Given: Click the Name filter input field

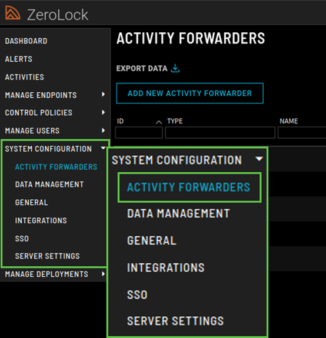Looking at the screenshot, I should [x=302, y=132].
